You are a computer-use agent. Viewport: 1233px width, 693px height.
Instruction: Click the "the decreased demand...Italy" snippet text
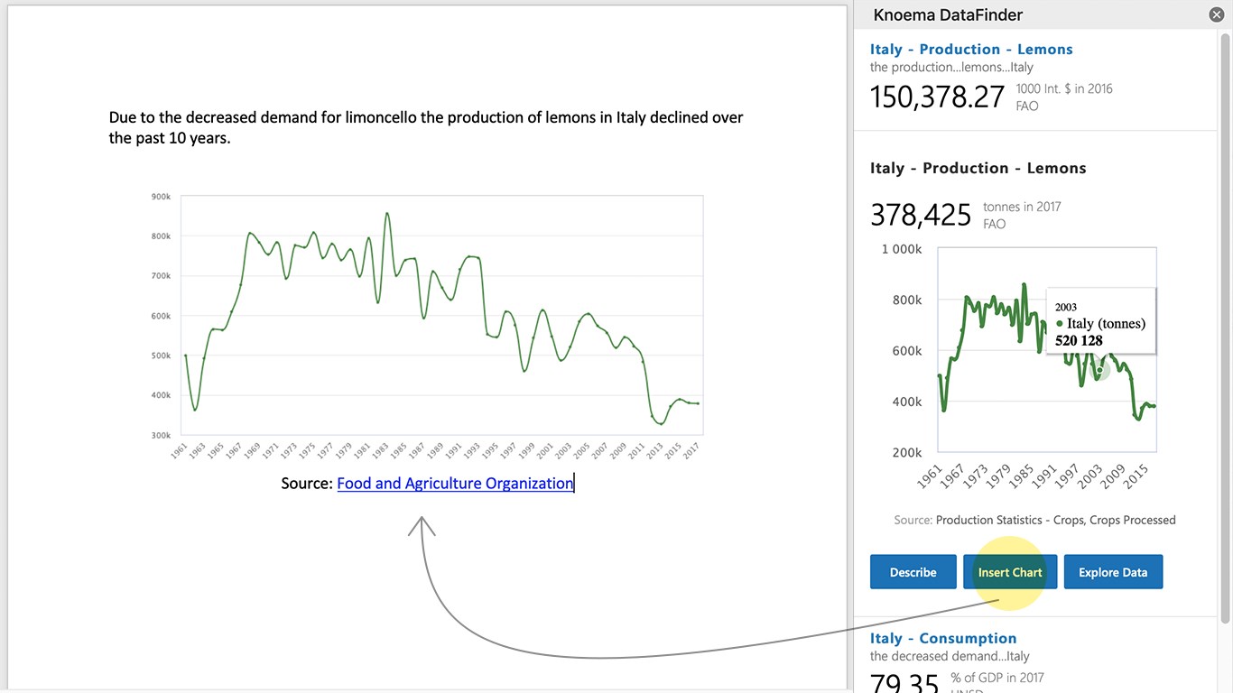950,656
